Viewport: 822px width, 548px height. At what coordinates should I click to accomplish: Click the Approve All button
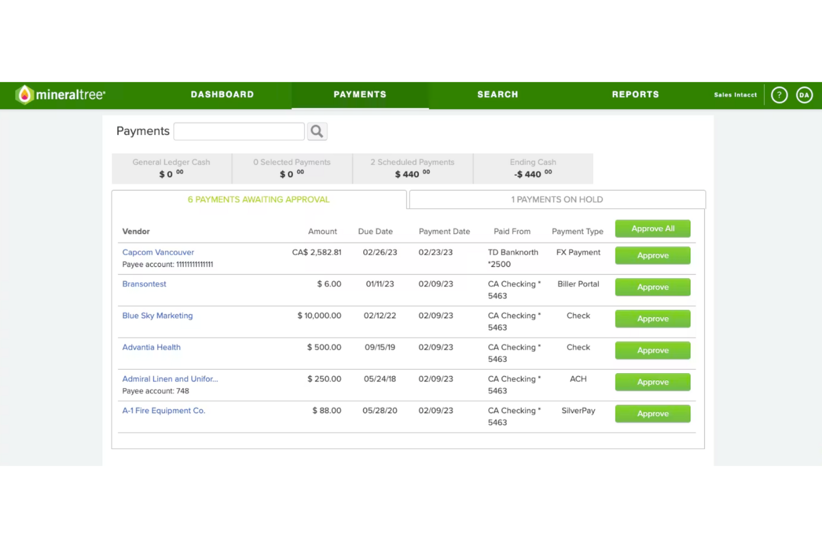coord(652,228)
